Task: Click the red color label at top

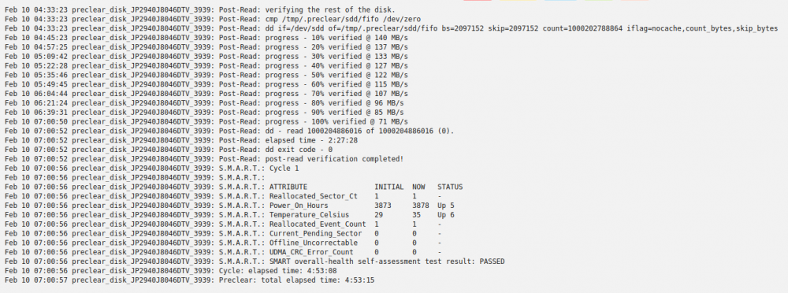Action: 478,1
